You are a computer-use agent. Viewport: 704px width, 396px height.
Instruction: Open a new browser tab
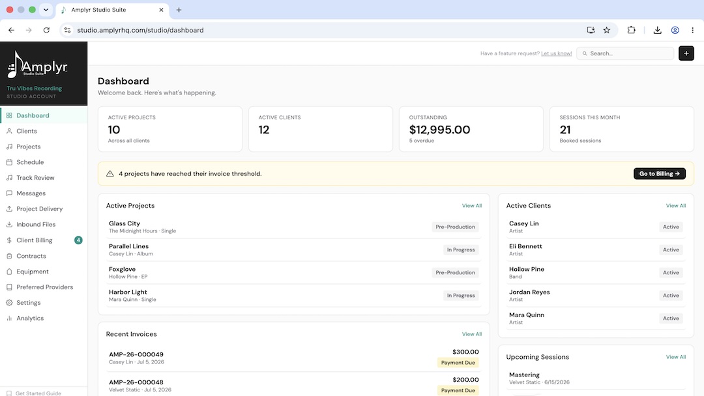tap(179, 10)
